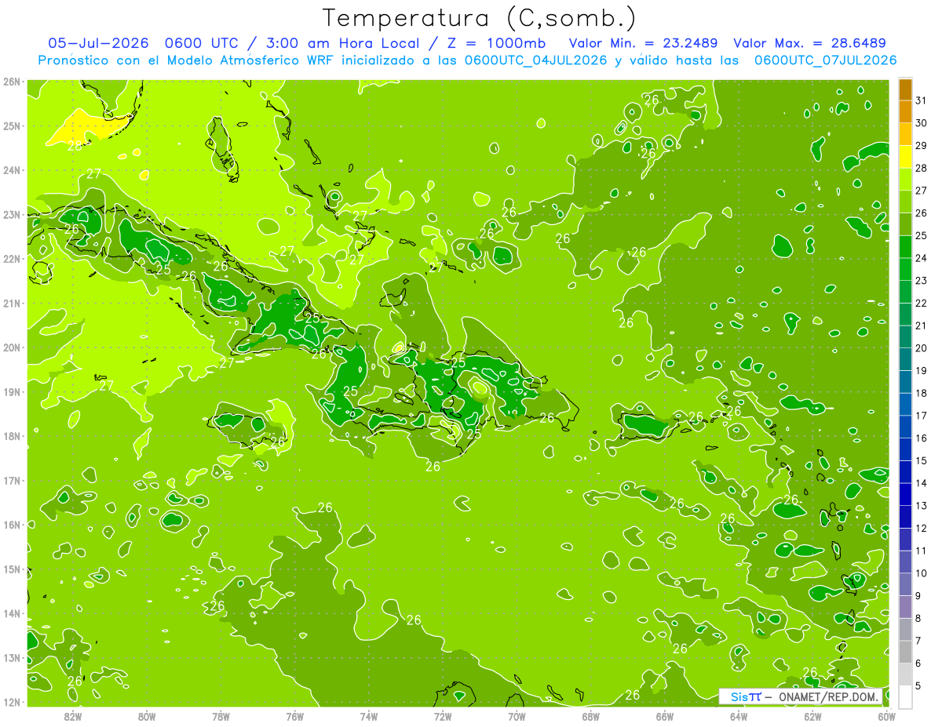Select the '23N' latitude axis label
This screenshot has width=942, height=727.
tap(12, 214)
